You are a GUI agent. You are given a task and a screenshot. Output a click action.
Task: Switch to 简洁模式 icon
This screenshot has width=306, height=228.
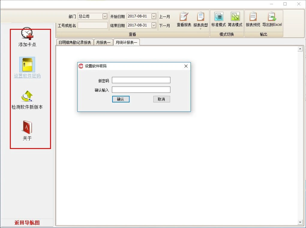point(235,17)
